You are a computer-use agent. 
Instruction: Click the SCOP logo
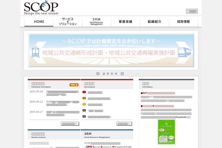(41, 8)
